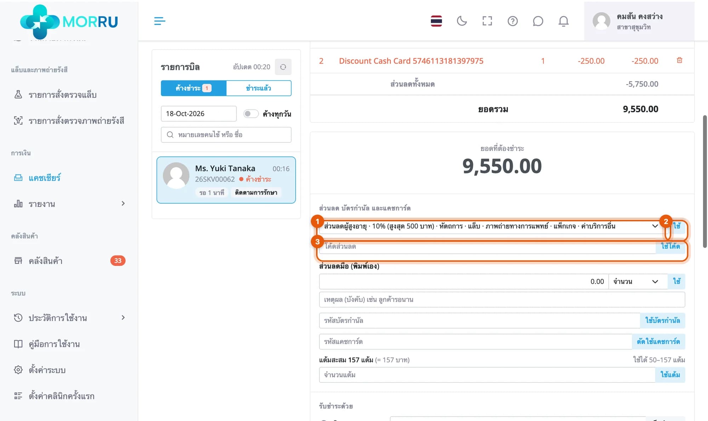The width and height of the screenshot is (708, 421).
Task: Switch to the ค้างชำระ tab
Action: 193,88
